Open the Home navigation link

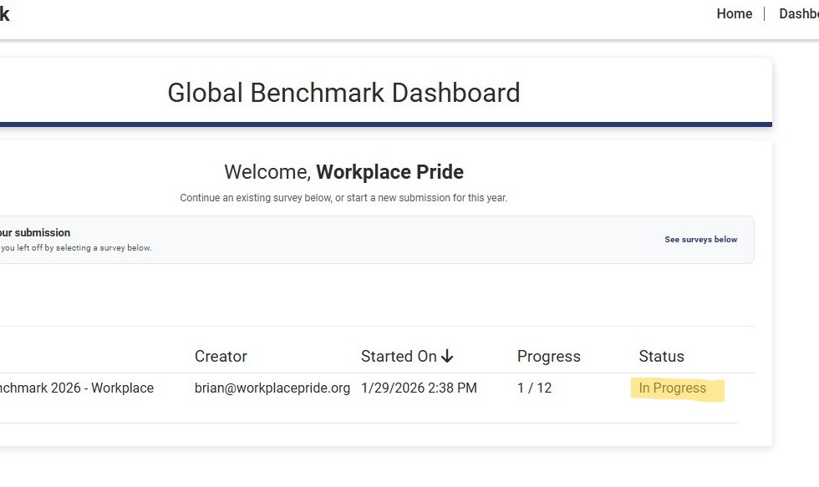click(734, 14)
